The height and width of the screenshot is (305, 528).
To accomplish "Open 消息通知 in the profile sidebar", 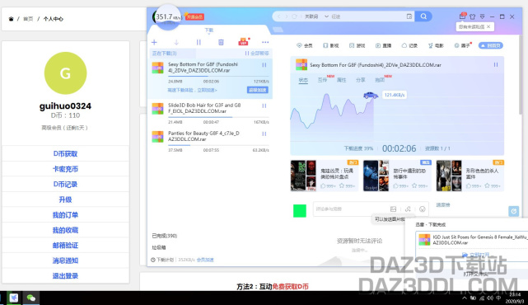I will [x=65, y=260].
